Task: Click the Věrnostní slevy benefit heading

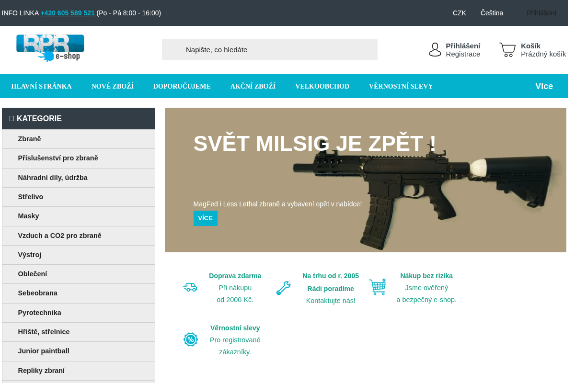Action: point(235,328)
